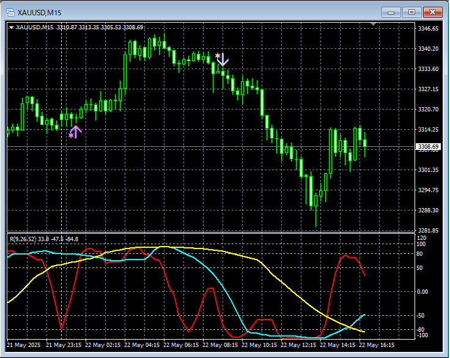Select the pink up-arrow buy signal
450x358 pixels.
click(x=76, y=132)
